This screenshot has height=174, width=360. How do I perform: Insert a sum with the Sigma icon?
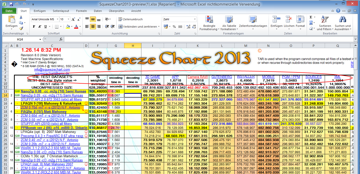311,17
